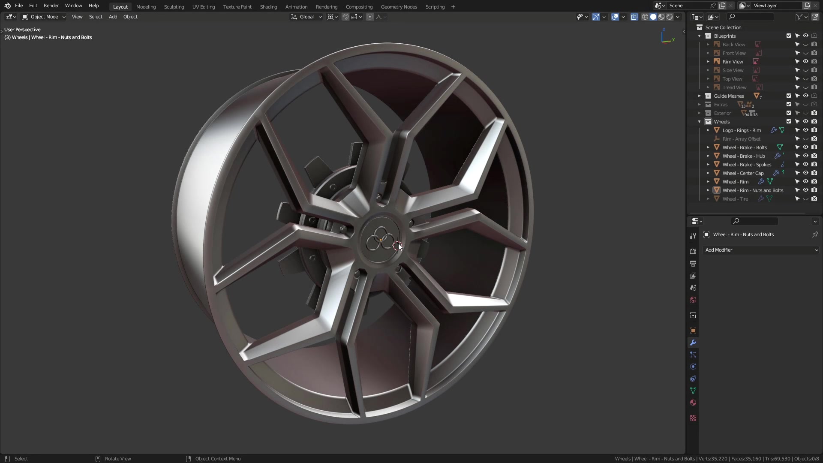Screen dimensions: 823x463
Task: Open the Object properties tab
Action: coord(693,331)
